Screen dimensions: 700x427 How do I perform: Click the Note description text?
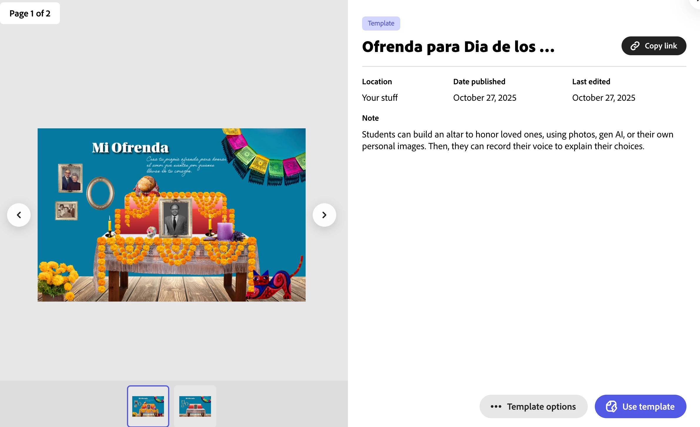click(x=517, y=140)
